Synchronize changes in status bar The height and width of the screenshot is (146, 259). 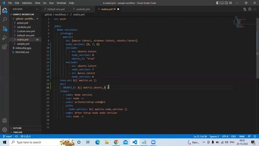pyautogui.click(x=16, y=136)
